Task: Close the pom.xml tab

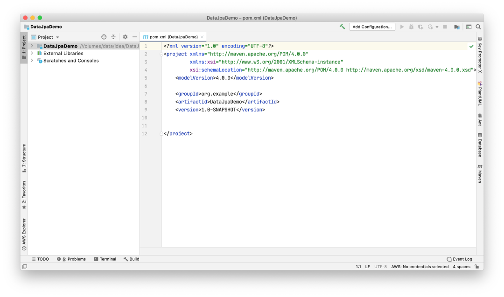Action: click(x=202, y=37)
